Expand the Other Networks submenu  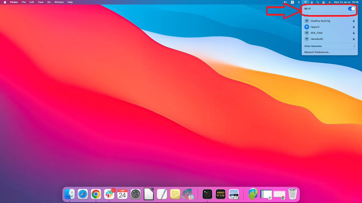tap(329, 46)
